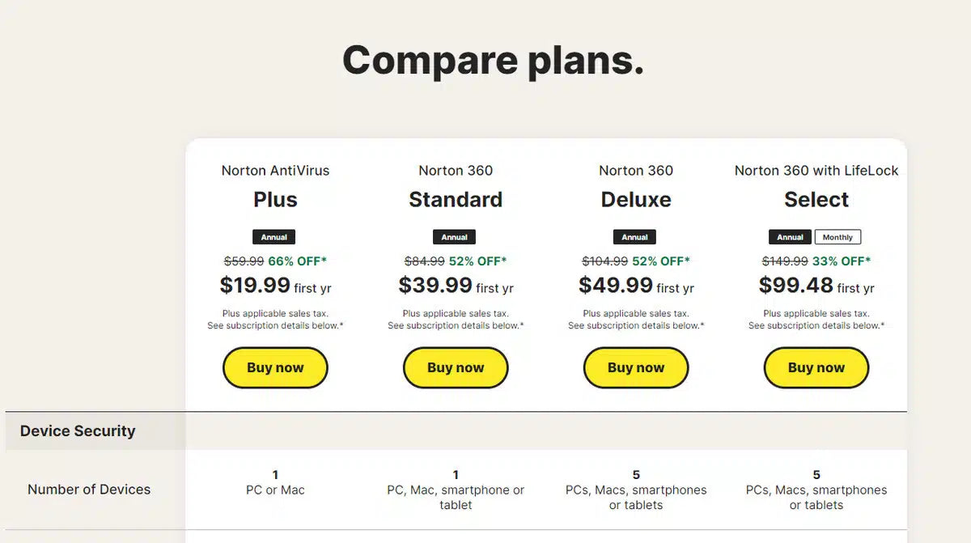Select Annual billing for the Plus plan

pyautogui.click(x=274, y=237)
